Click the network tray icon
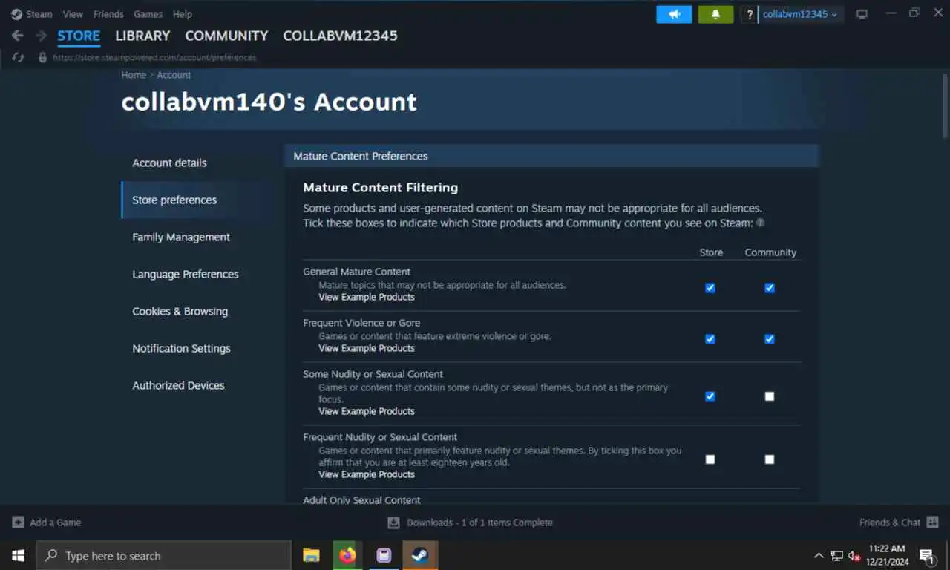The height and width of the screenshot is (570, 950). coord(837,555)
